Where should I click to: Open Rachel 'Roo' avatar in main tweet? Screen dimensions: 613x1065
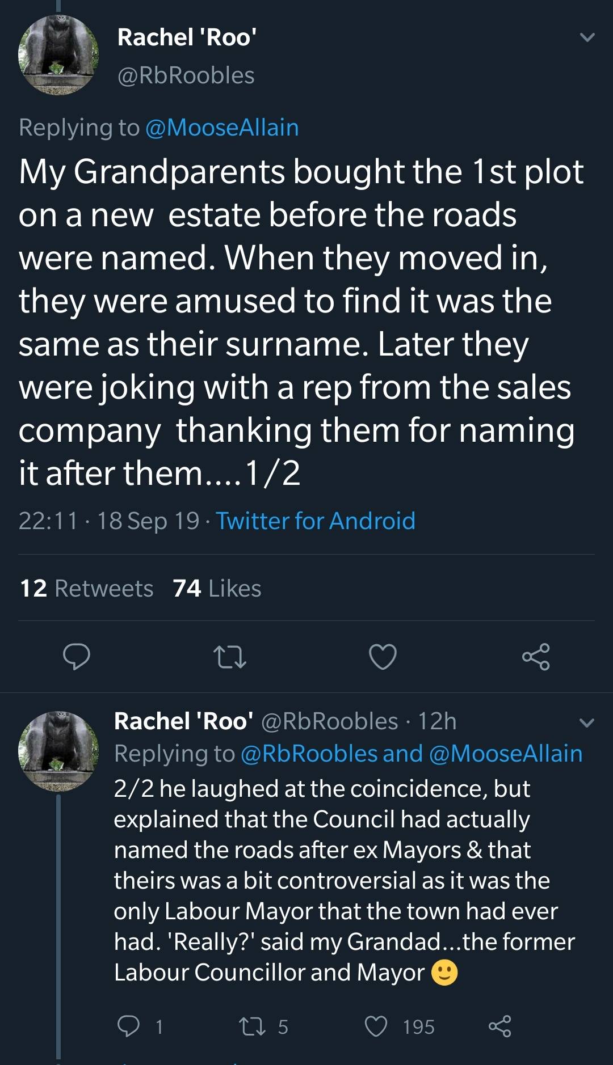58,55
